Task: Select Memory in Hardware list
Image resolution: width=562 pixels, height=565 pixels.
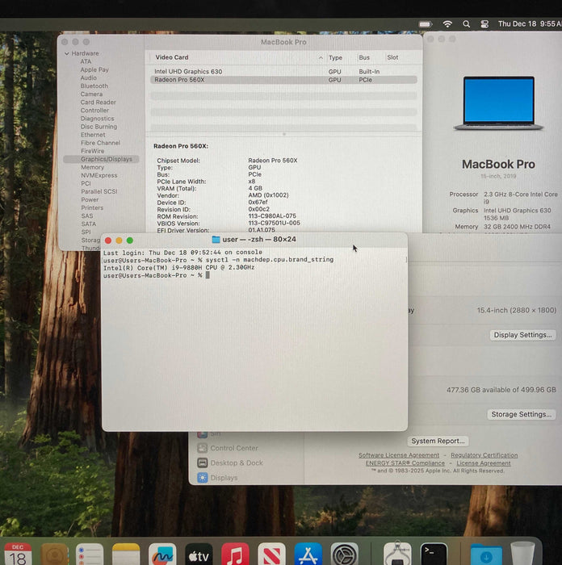Action: pos(92,167)
